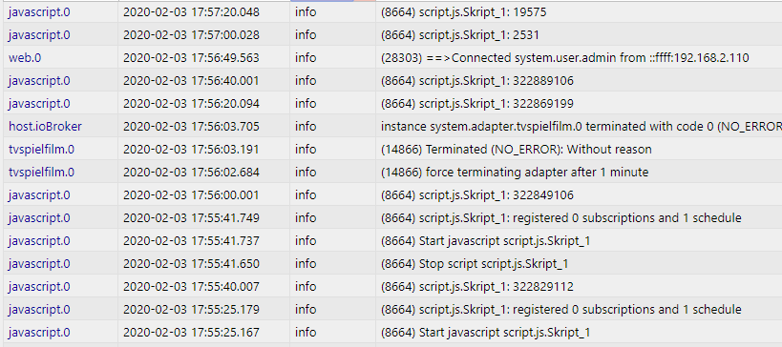
Task: Click the host.ioBroker source entry
Action: click(45, 127)
